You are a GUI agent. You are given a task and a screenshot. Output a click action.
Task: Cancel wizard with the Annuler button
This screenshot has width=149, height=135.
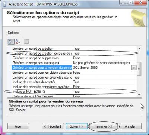pos(130,126)
